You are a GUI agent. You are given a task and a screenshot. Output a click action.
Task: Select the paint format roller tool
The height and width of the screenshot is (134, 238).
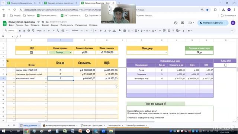(x=33, y=31)
